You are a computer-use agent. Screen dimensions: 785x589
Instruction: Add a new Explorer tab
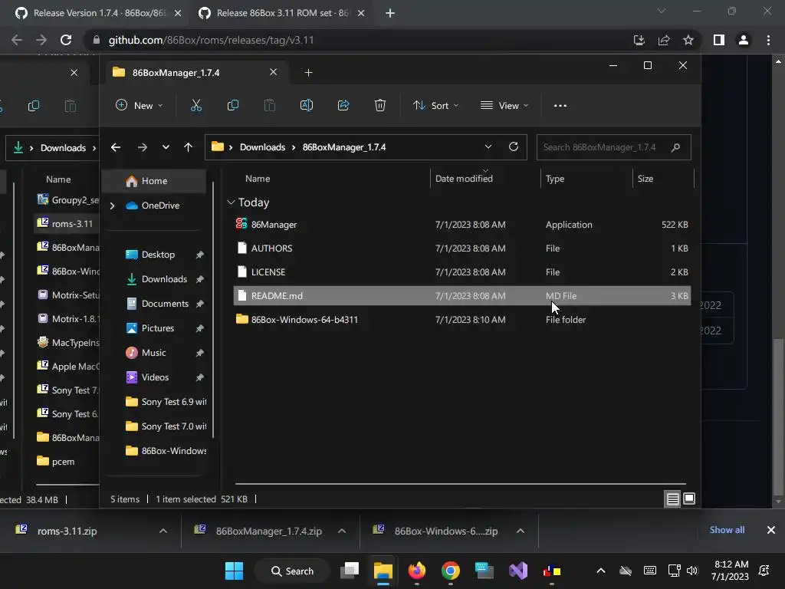coord(308,73)
